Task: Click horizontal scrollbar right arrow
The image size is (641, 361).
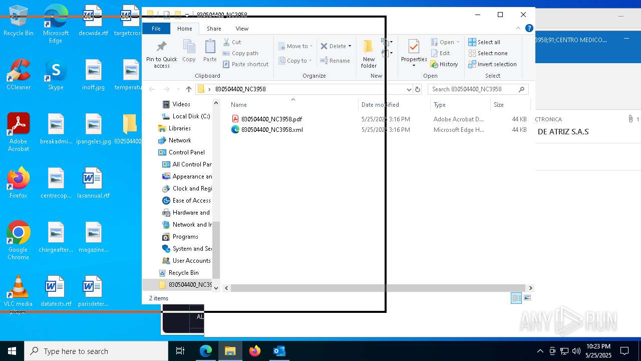Action: (x=531, y=288)
